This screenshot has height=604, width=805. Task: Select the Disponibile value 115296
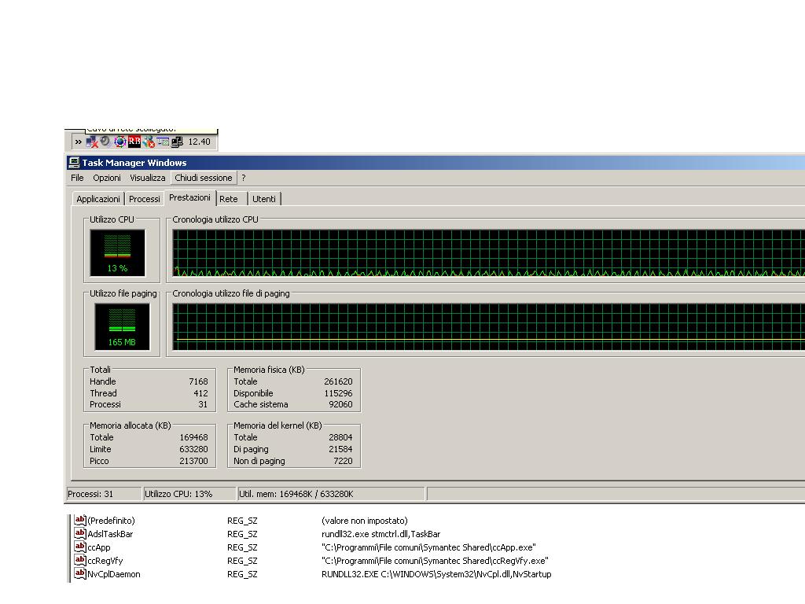pyautogui.click(x=338, y=393)
